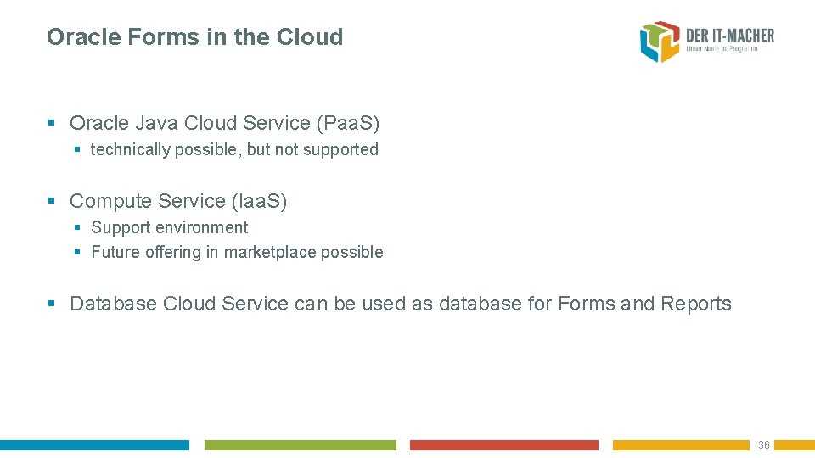Click bullet marker before Support environment
Image resolution: width=815 pixels, height=458 pixels.
click(x=77, y=228)
